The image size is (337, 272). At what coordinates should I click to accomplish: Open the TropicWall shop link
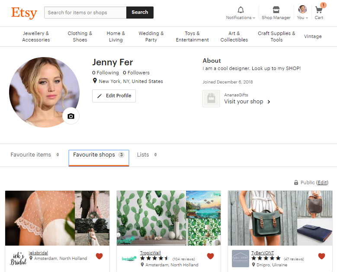tap(150, 253)
